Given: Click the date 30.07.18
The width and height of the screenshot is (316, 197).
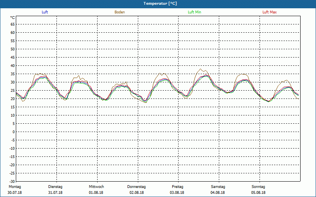Looking at the screenshot, I should (15, 193).
